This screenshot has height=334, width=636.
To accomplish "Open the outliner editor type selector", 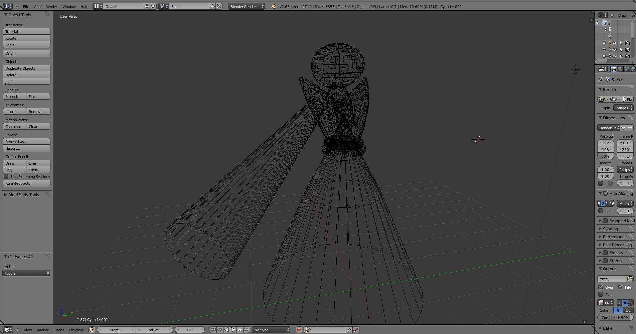I will [x=603, y=15].
